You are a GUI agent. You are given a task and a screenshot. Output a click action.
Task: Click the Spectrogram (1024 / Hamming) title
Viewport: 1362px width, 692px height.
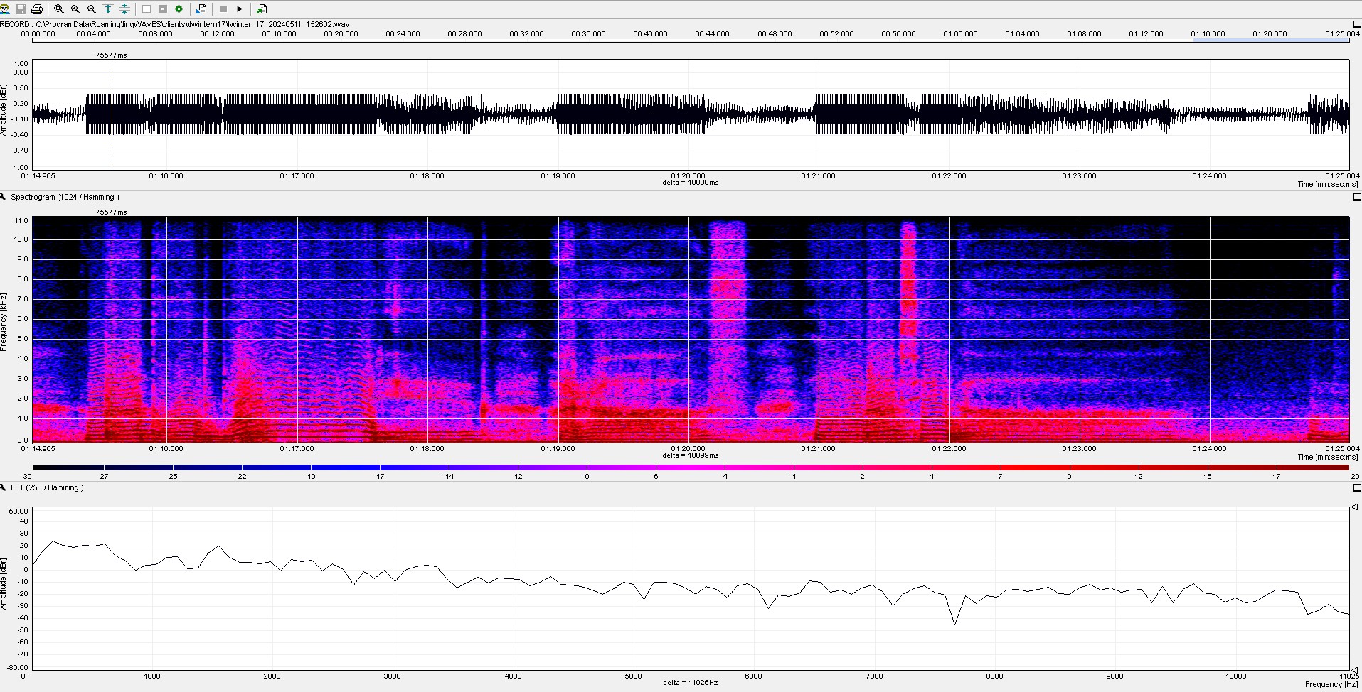pyautogui.click(x=65, y=197)
